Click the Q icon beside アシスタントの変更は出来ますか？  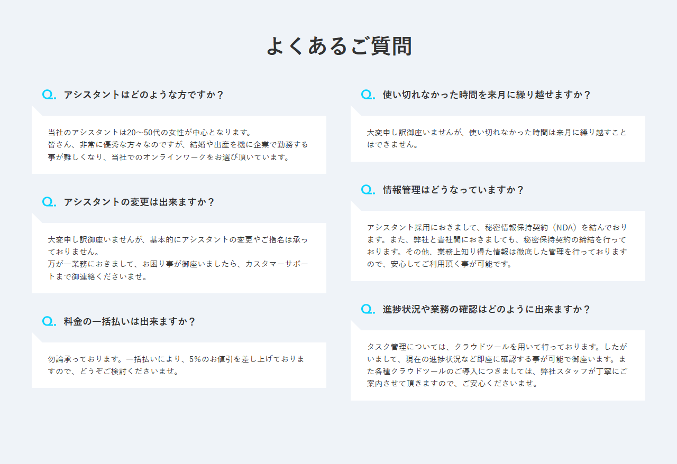pyautogui.click(x=49, y=202)
